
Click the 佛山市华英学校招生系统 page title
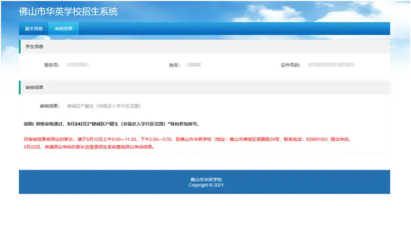[68, 11]
